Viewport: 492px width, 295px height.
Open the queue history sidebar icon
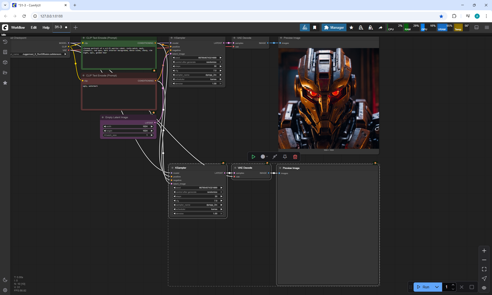(5, 42)
